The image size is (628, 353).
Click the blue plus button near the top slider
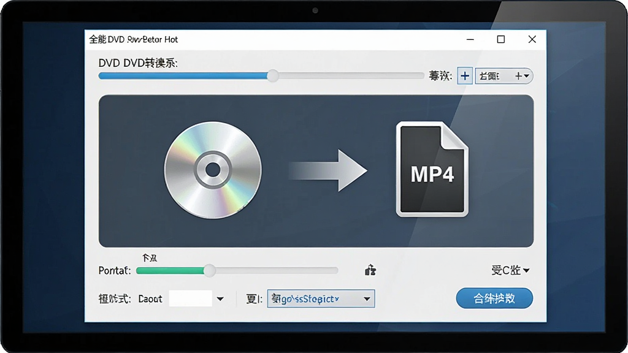pyautogui.click(x=465, y=75)
